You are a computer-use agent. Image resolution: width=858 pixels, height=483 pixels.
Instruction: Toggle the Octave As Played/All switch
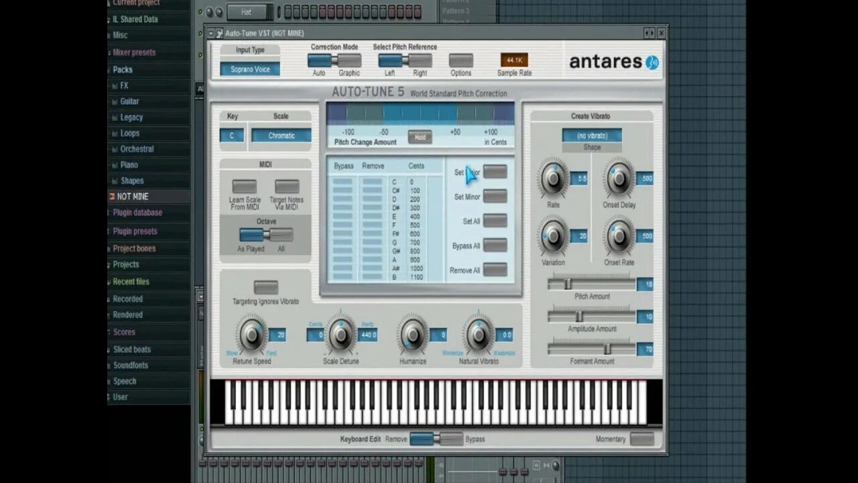click(266, 235)
